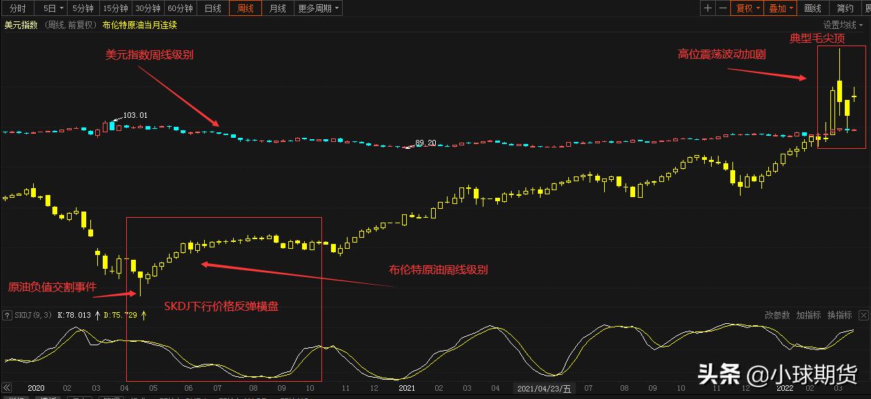This screenshot has height=399, width=871.
Task: Activate 简约 simplified chart mode
Action: click(846, 8)
